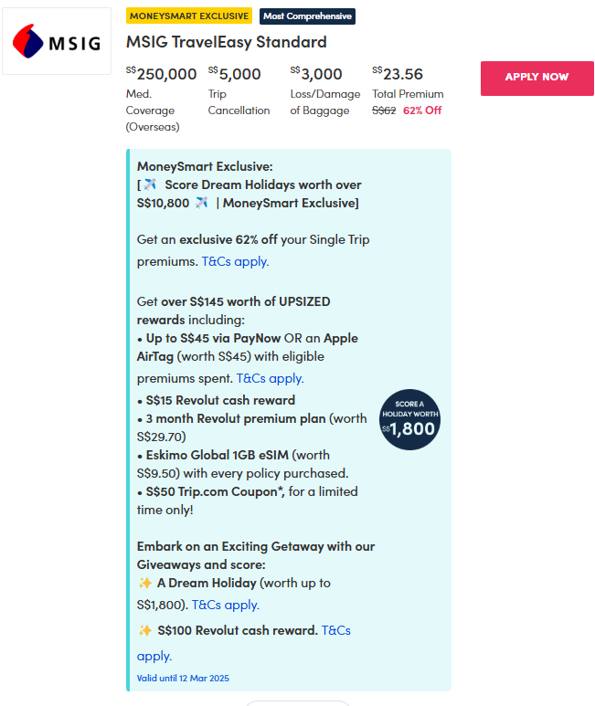Image resolution: width=595 pixels, height=706 pixels.
Task: Click the "Most Comprehensive" dark badge
Action: point(307,16)
